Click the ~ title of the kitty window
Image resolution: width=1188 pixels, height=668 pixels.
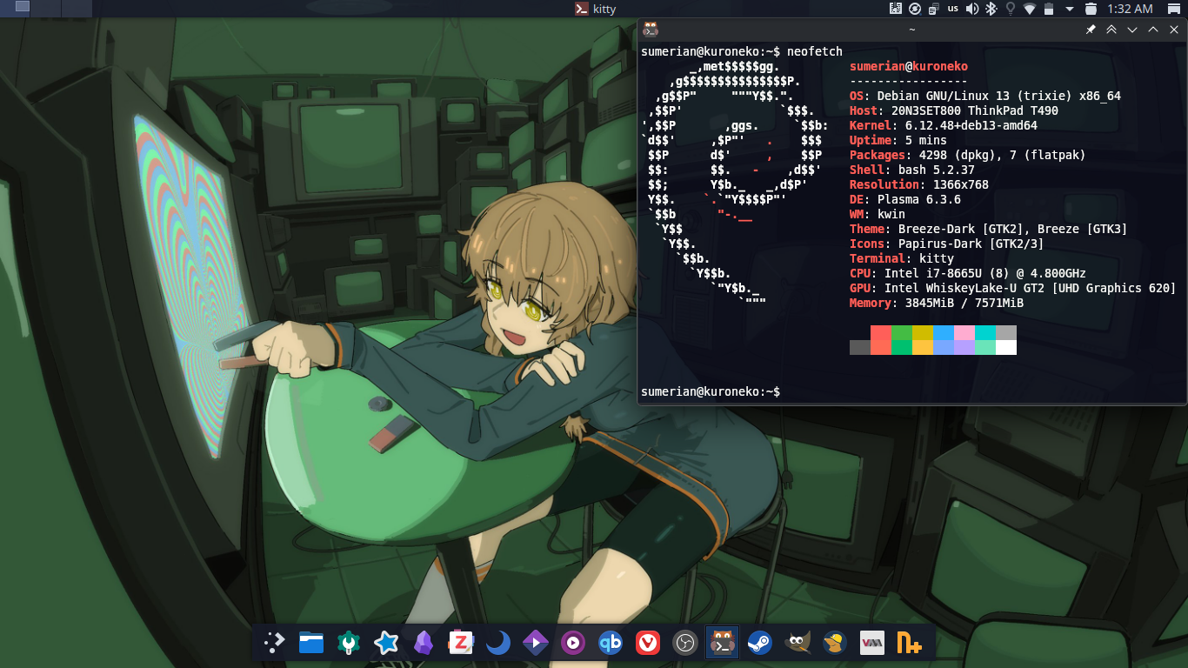point(911,30)
